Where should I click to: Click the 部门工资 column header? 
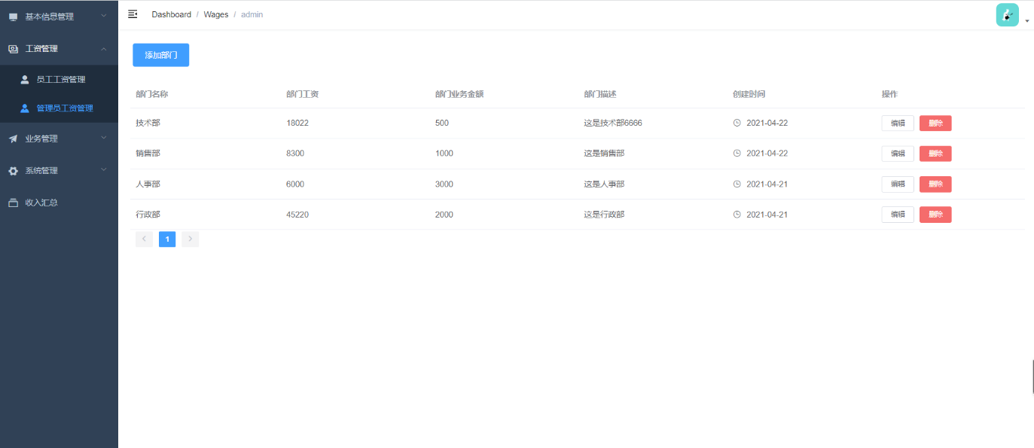[303, 94]
